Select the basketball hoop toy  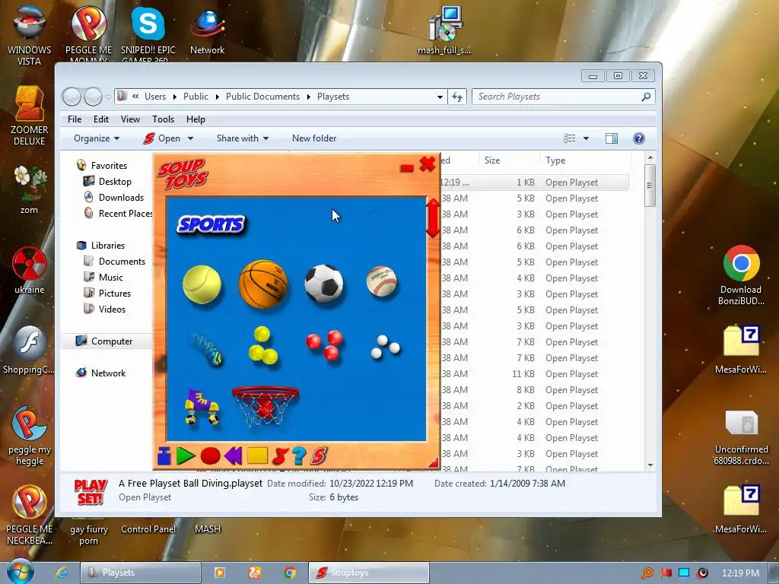265,406
